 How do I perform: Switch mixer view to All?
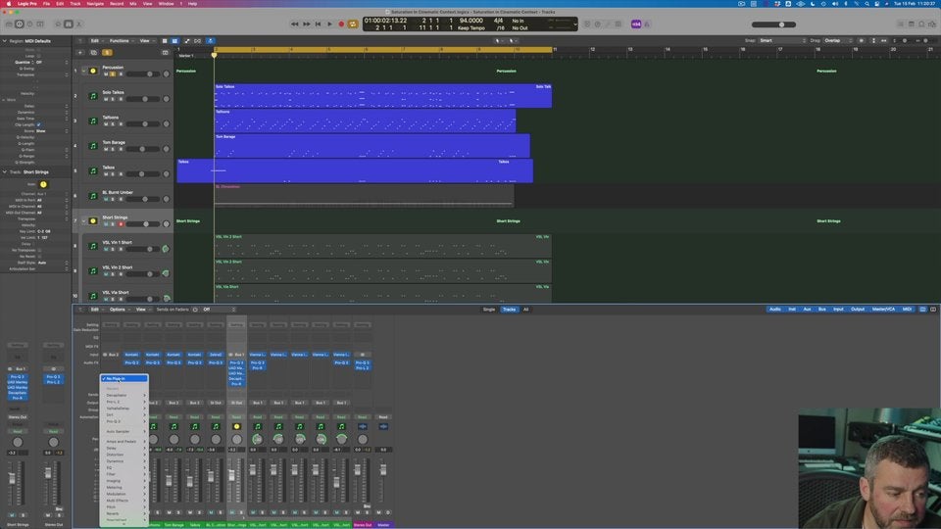[525, 310]
